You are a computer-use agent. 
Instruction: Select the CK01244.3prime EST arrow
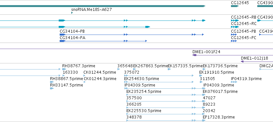(x=85, y=82)
